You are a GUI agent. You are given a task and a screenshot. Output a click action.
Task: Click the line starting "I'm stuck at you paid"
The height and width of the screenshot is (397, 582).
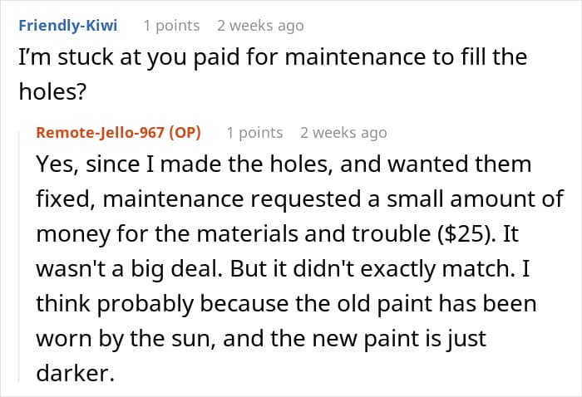[x=273, y=57]
